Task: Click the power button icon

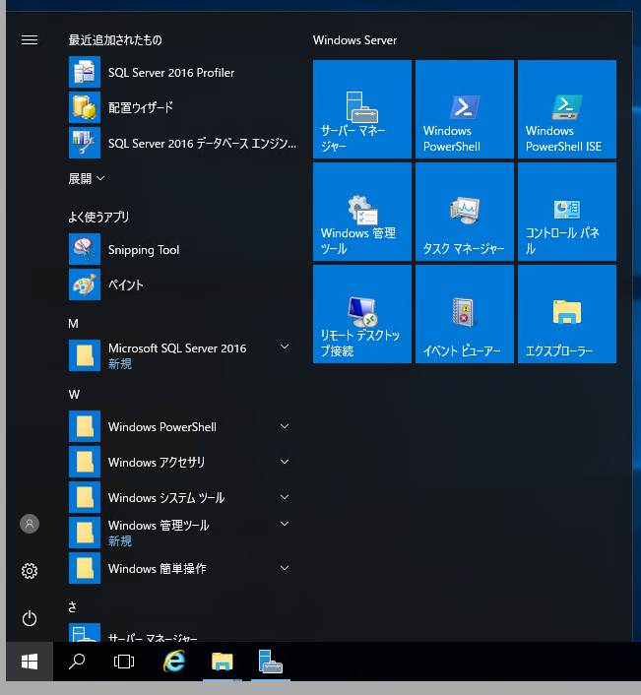Action: click(x=30, y=618)
